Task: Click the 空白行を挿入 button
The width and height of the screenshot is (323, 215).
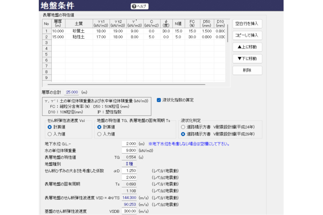Action: tap(247, 24)
